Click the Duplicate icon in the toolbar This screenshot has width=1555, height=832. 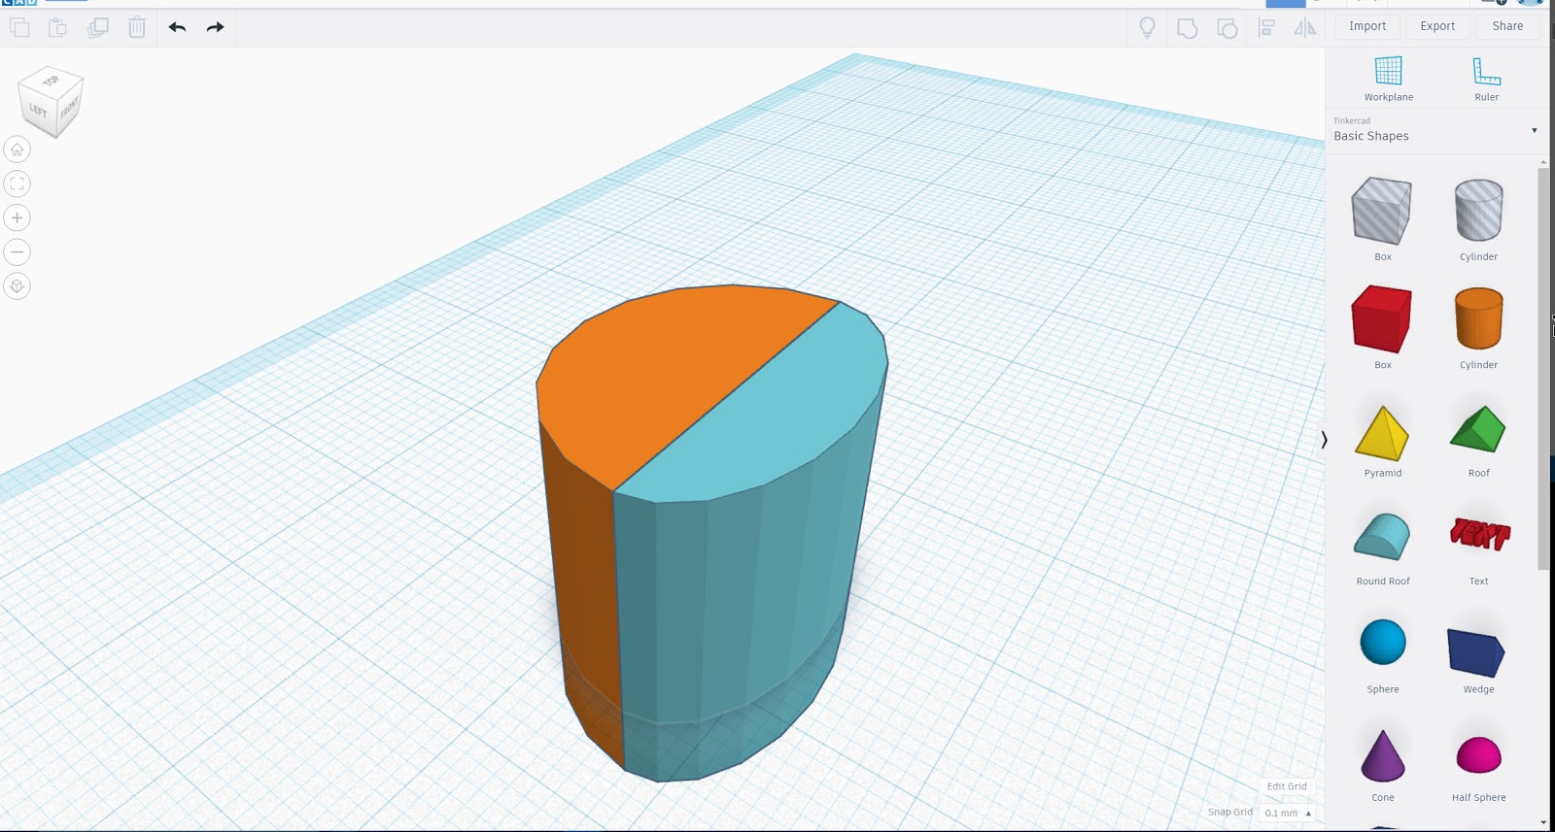(x=98, y=27)
